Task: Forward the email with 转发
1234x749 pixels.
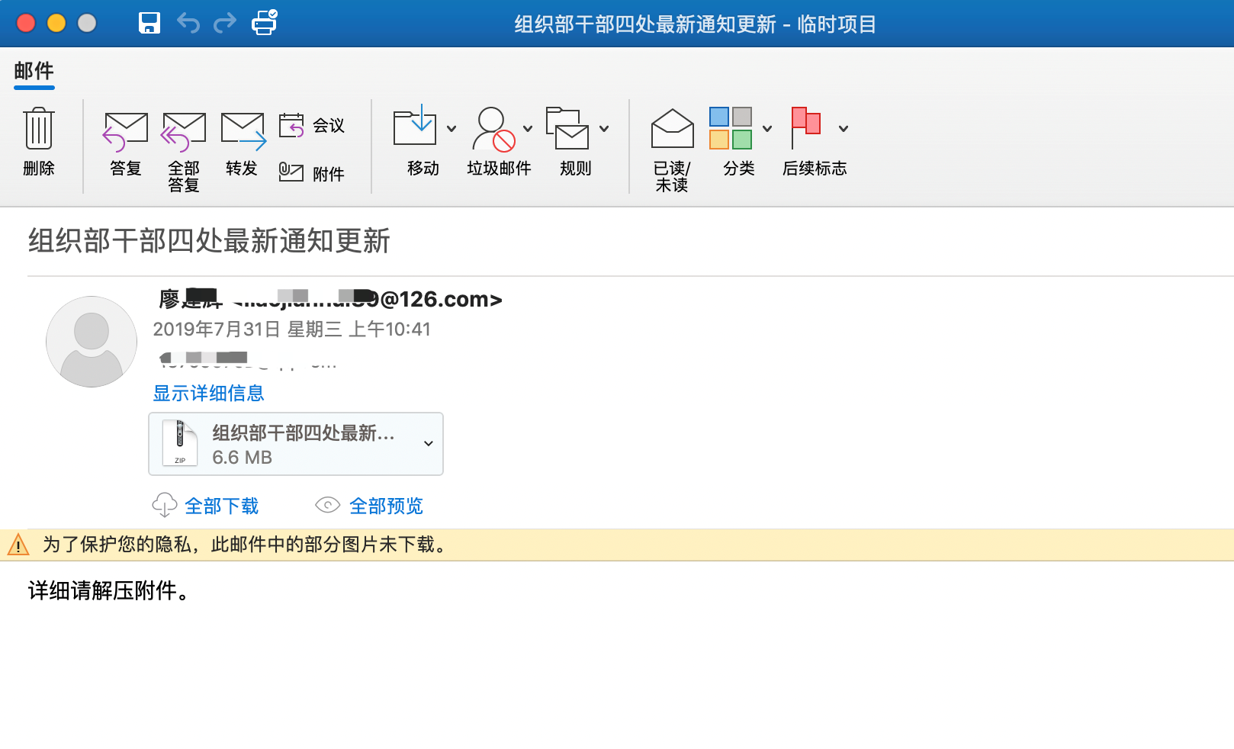Action: pyautogui.click(x=243, y=143)
